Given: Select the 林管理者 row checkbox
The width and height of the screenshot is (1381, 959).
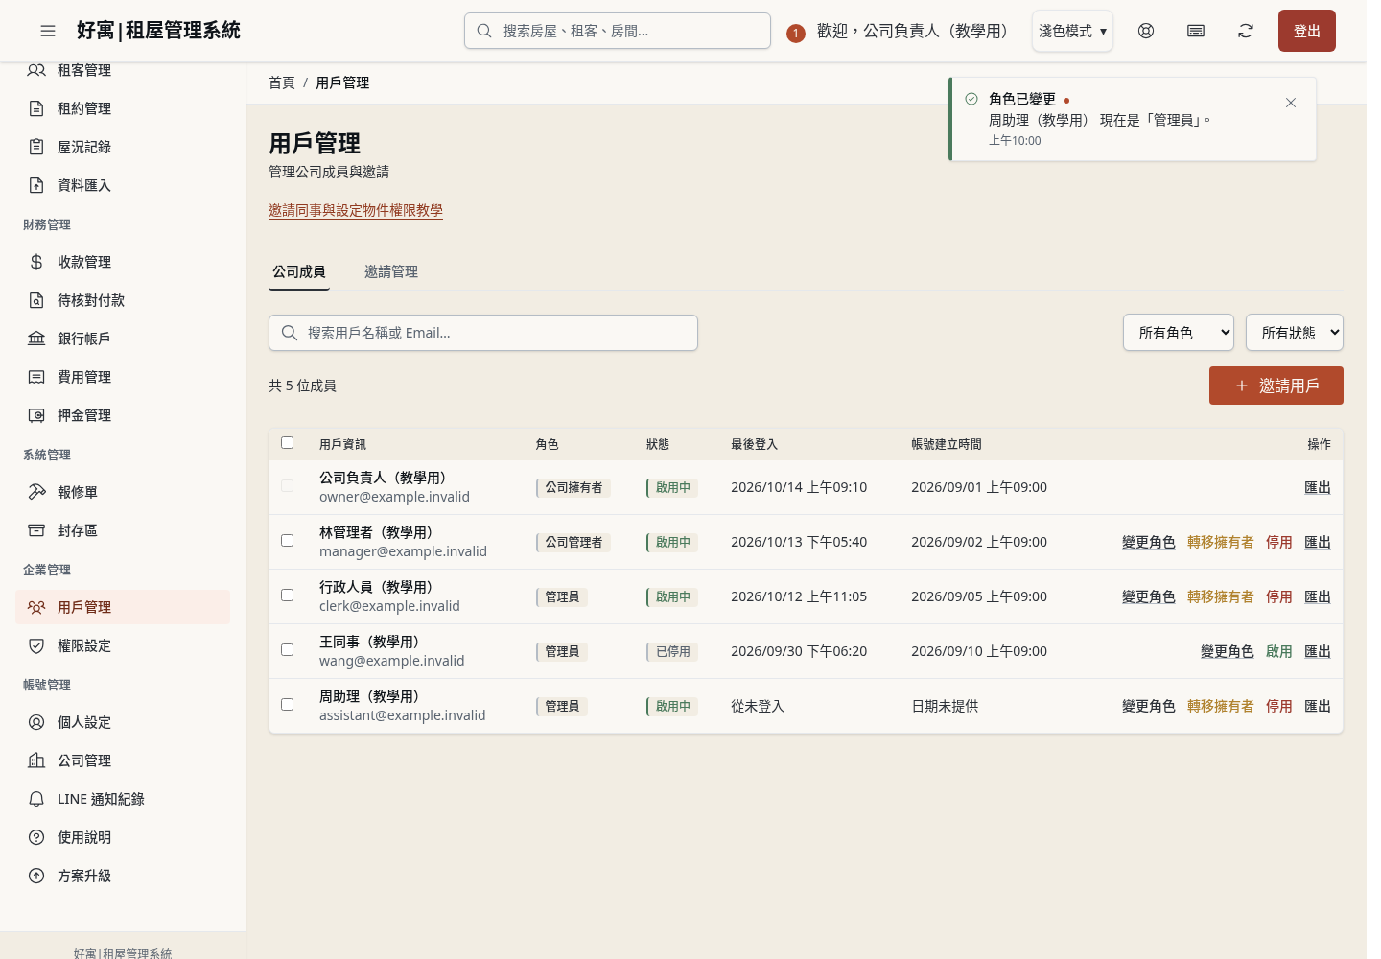Looking at the screenshot, I should 287,540.
